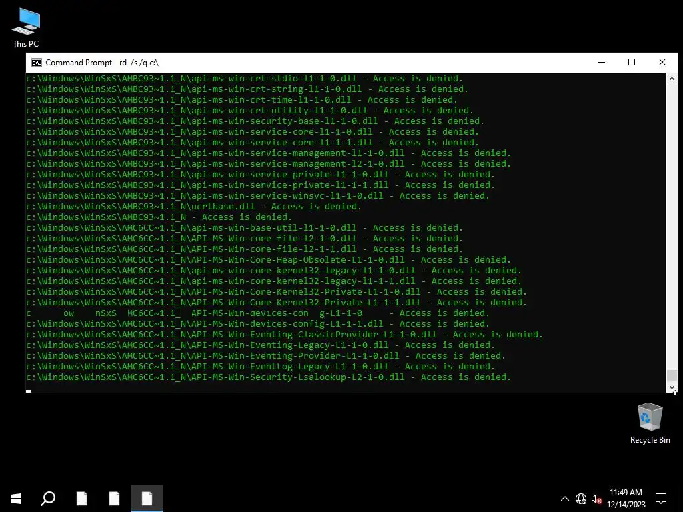Open muted volume speaker tray icon
This screenshot has height=512, width=683.
596,499
